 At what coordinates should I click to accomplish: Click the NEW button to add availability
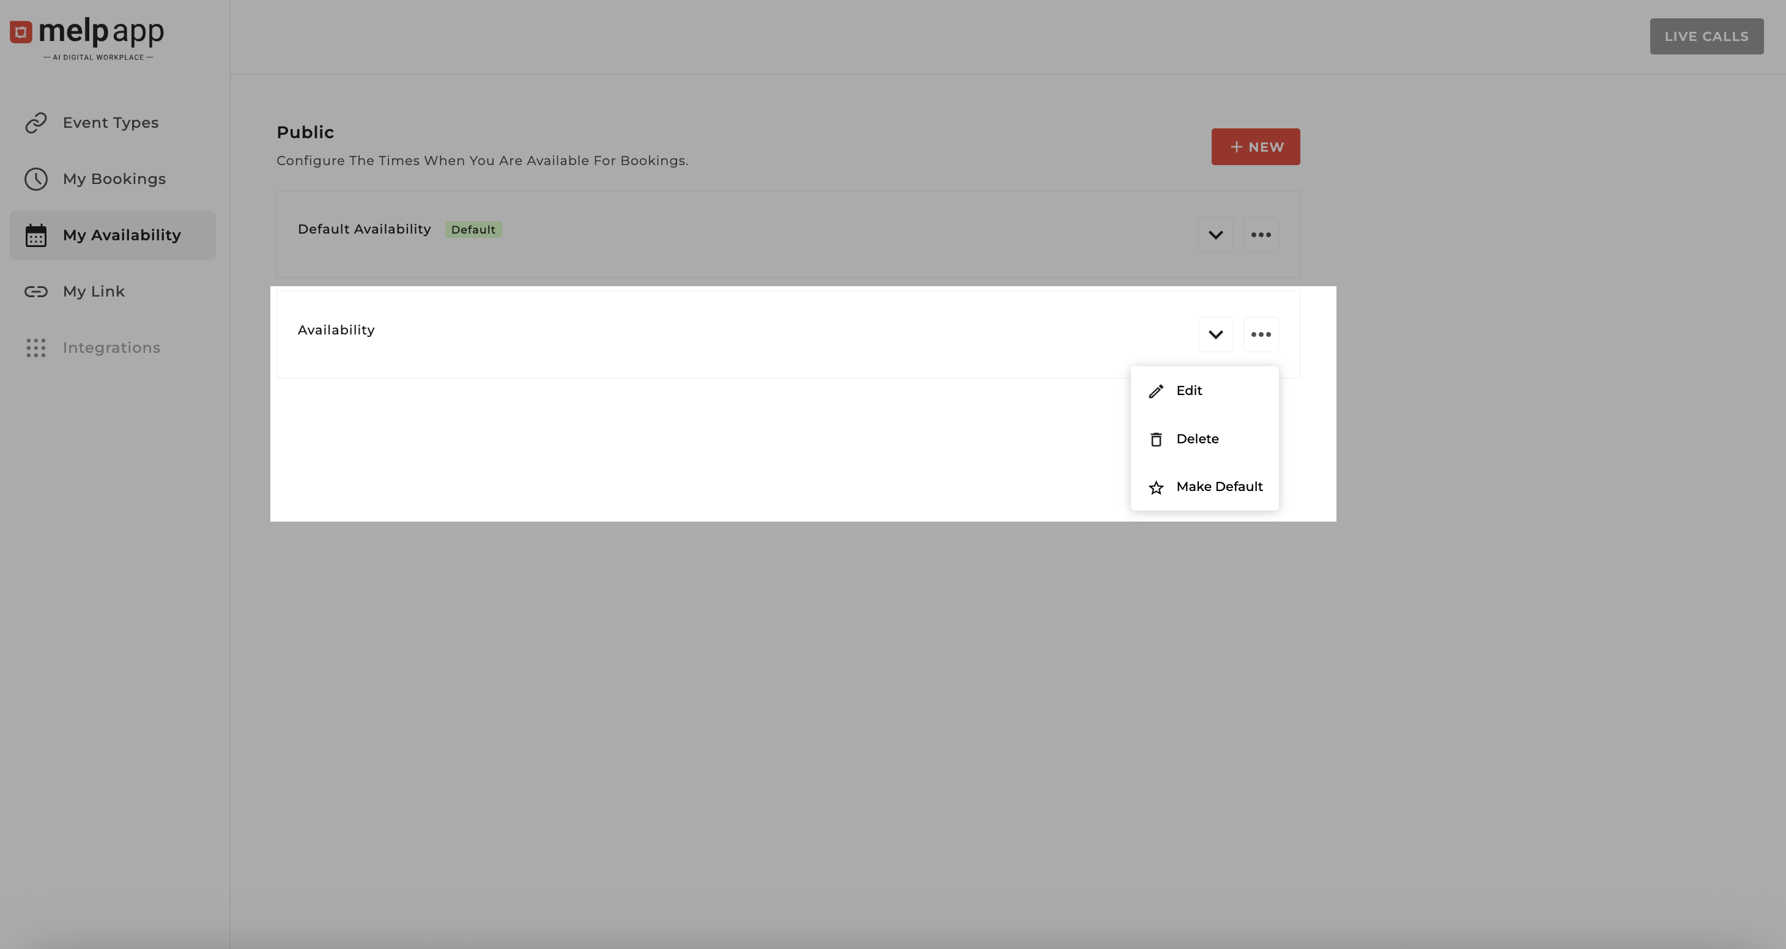click(x=1255, y=146)
